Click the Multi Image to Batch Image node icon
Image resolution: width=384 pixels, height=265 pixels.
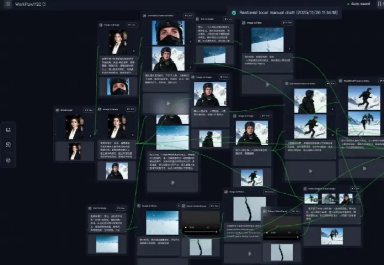point(305,189)
